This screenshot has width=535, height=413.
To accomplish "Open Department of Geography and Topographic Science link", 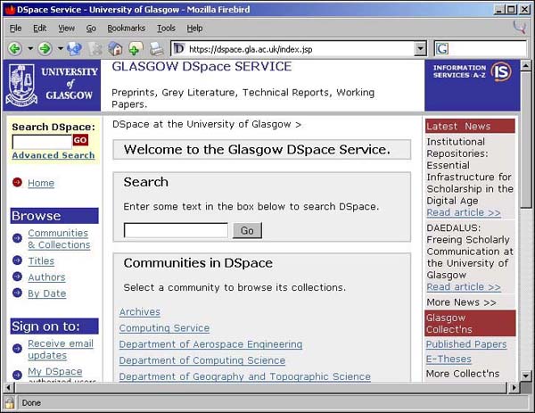I will [244, 376].
